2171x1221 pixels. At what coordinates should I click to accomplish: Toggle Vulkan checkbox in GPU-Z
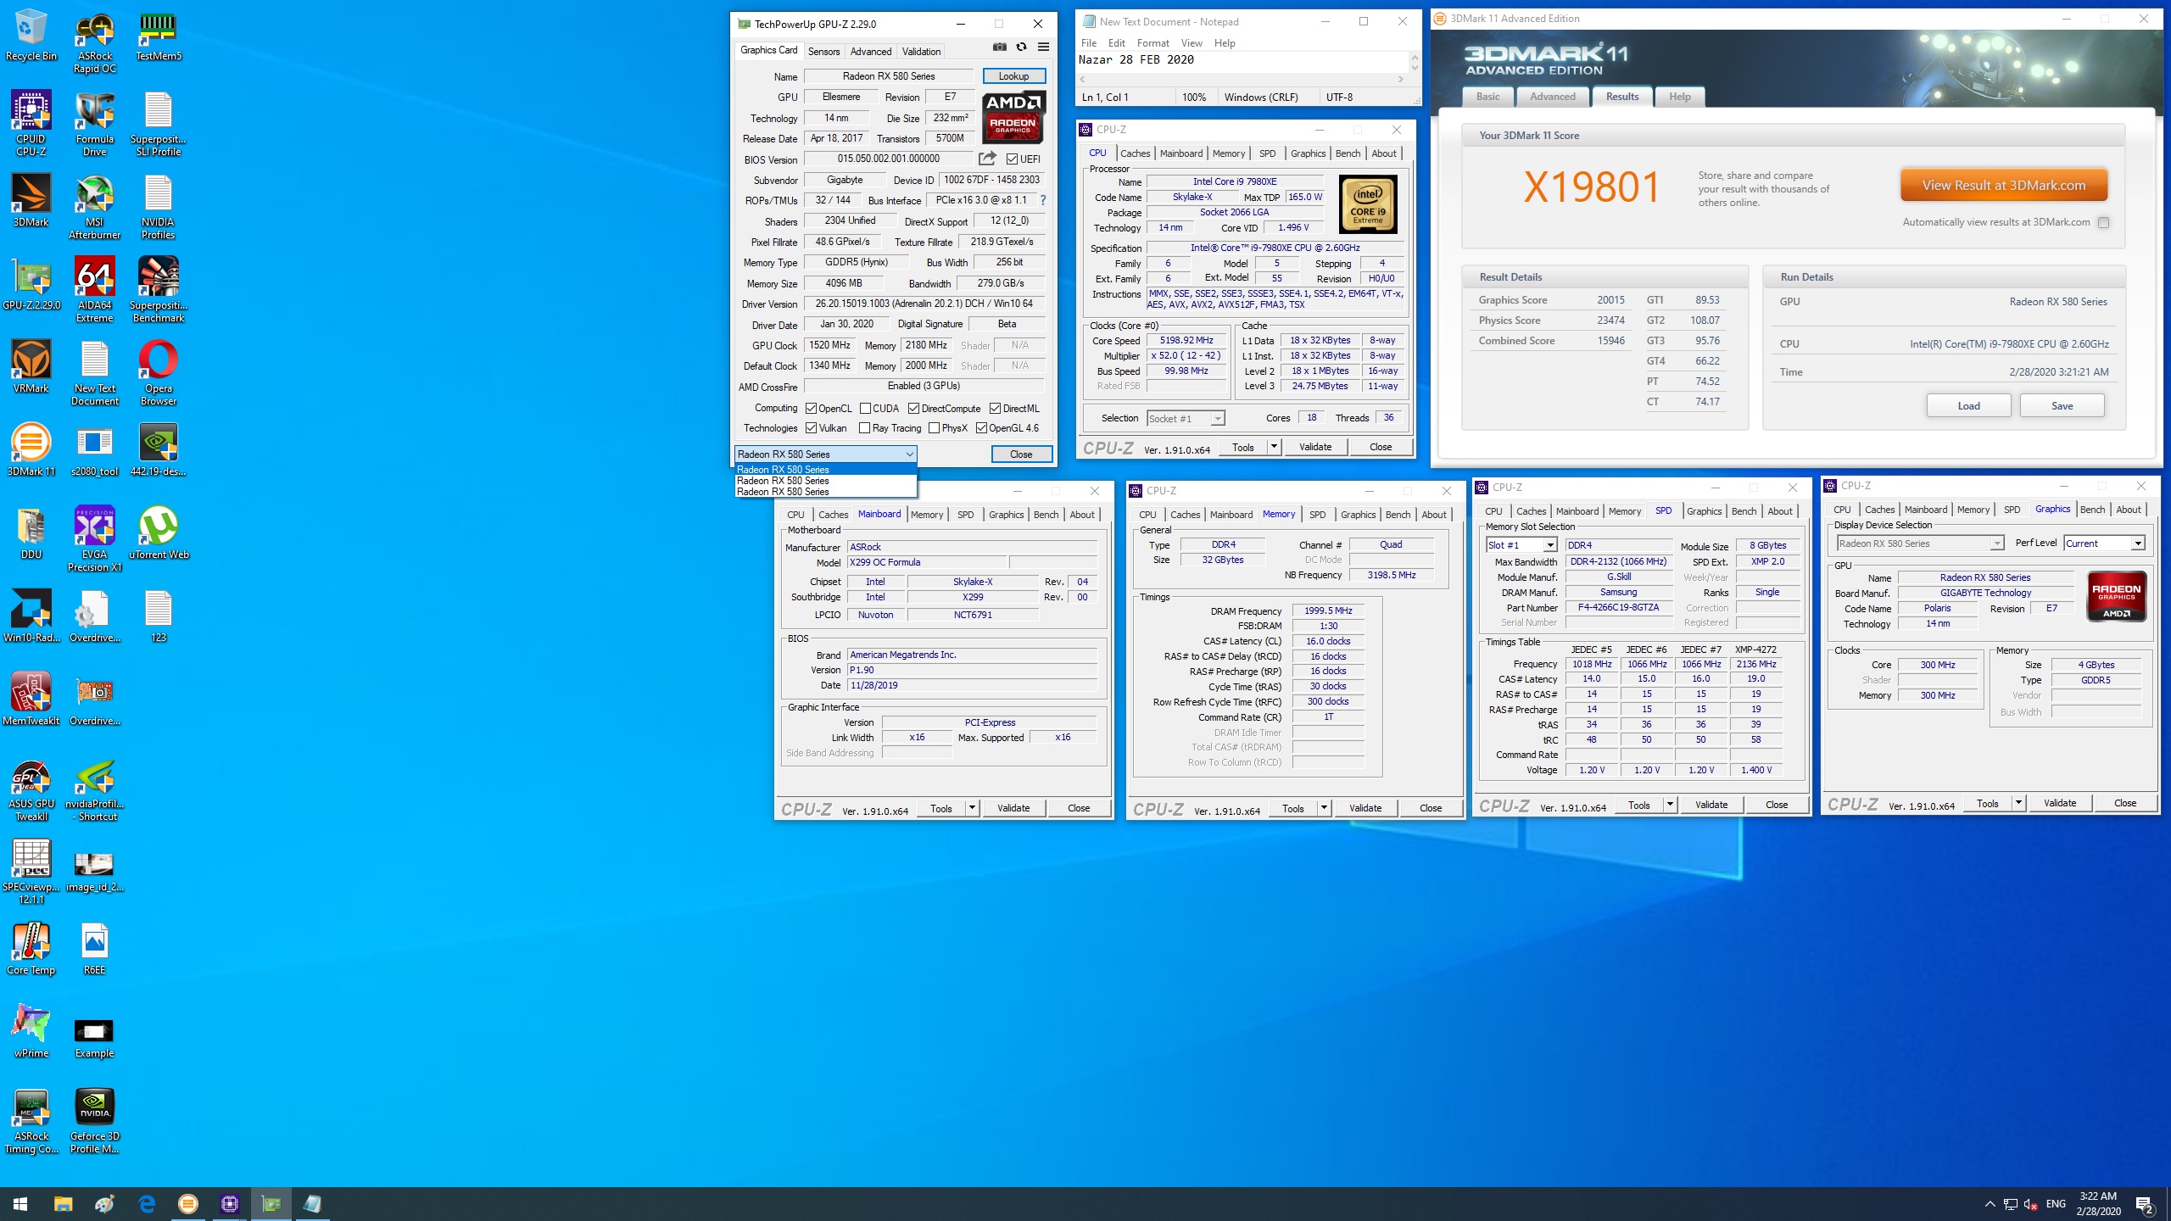(811, 427)
